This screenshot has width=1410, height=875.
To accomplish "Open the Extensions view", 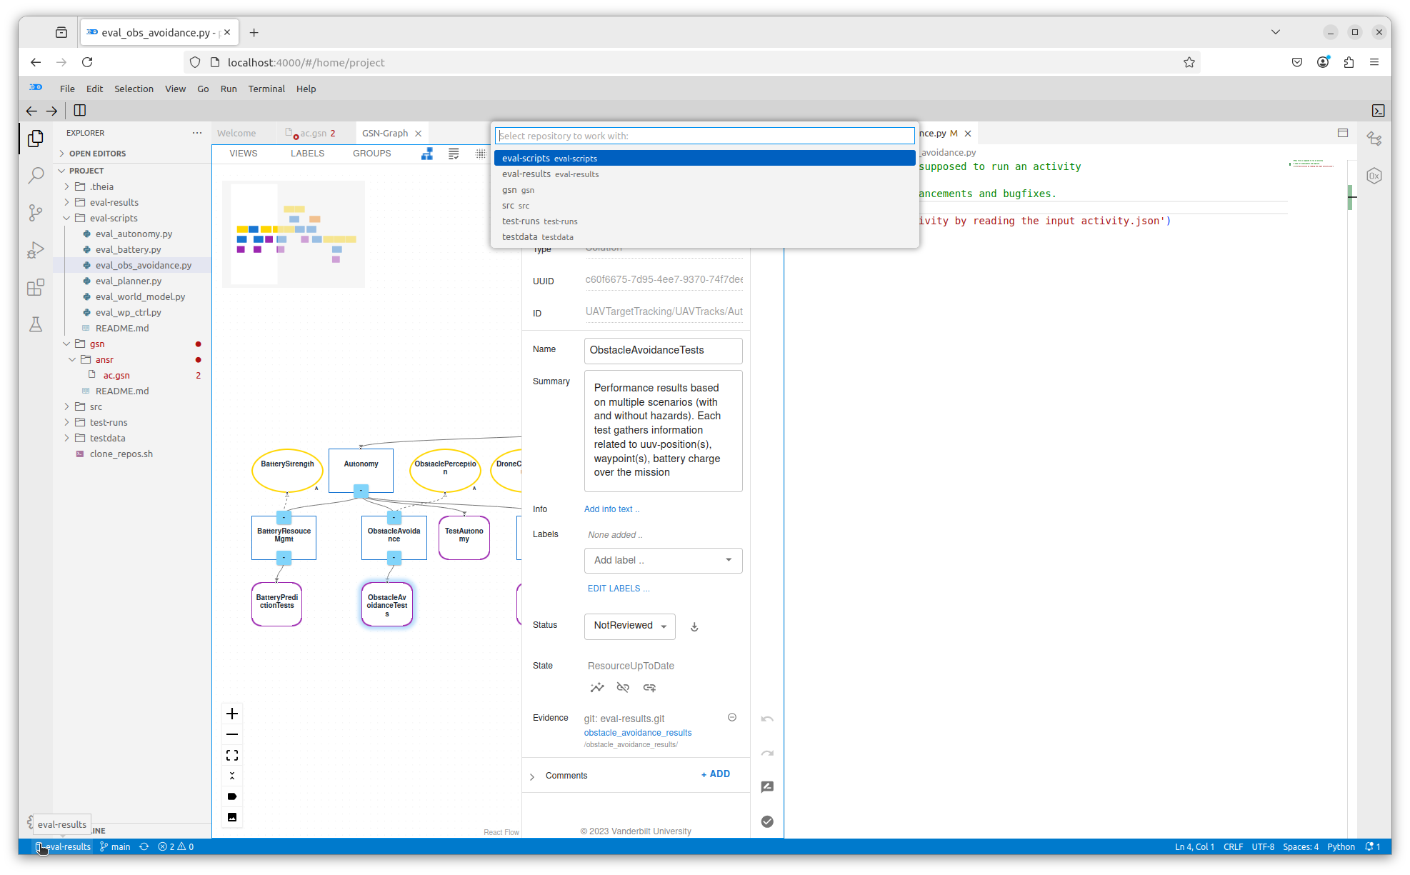I will (36, 287).
